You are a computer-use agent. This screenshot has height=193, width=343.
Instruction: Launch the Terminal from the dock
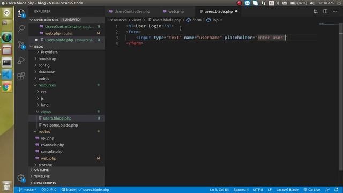(x=7, y=63)
